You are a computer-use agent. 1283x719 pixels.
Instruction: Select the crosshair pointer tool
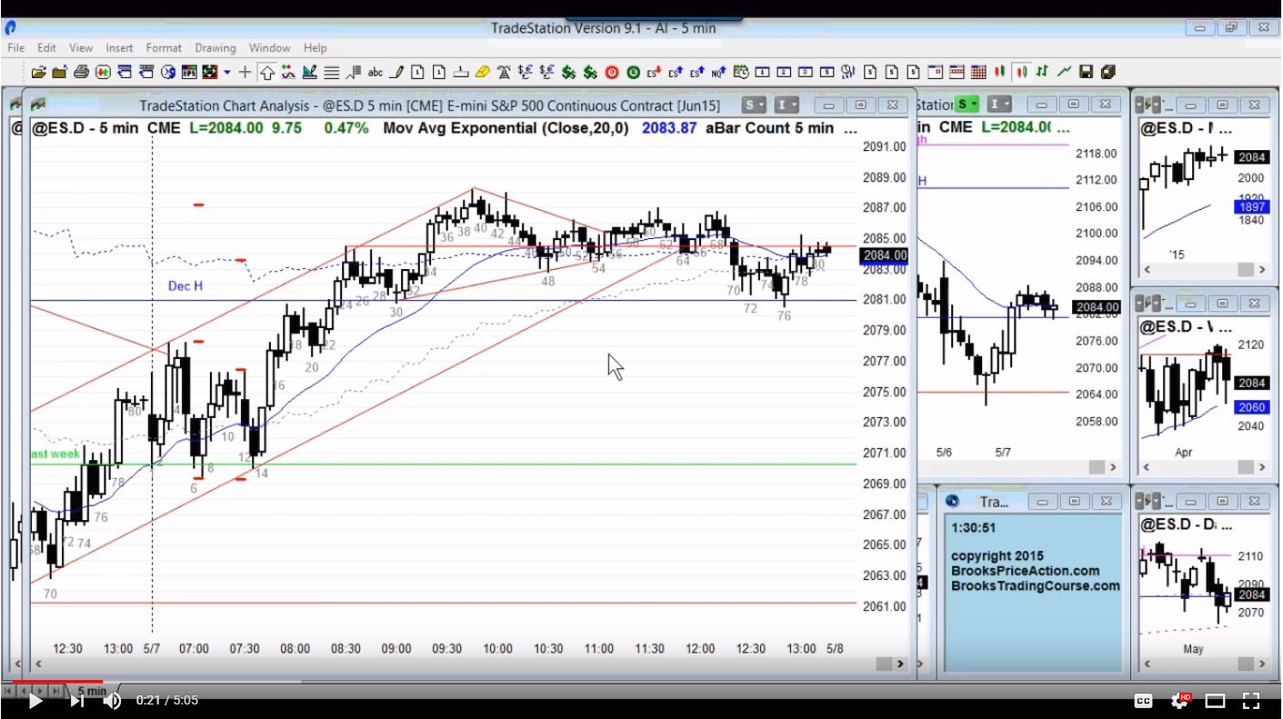point(246,72)
